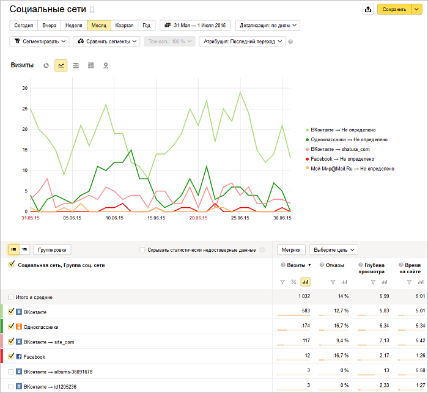This screenshot has height=393, width=428.
Task: Open the Сравнить сегменты dropdown
Action: (x=106, y=42)
